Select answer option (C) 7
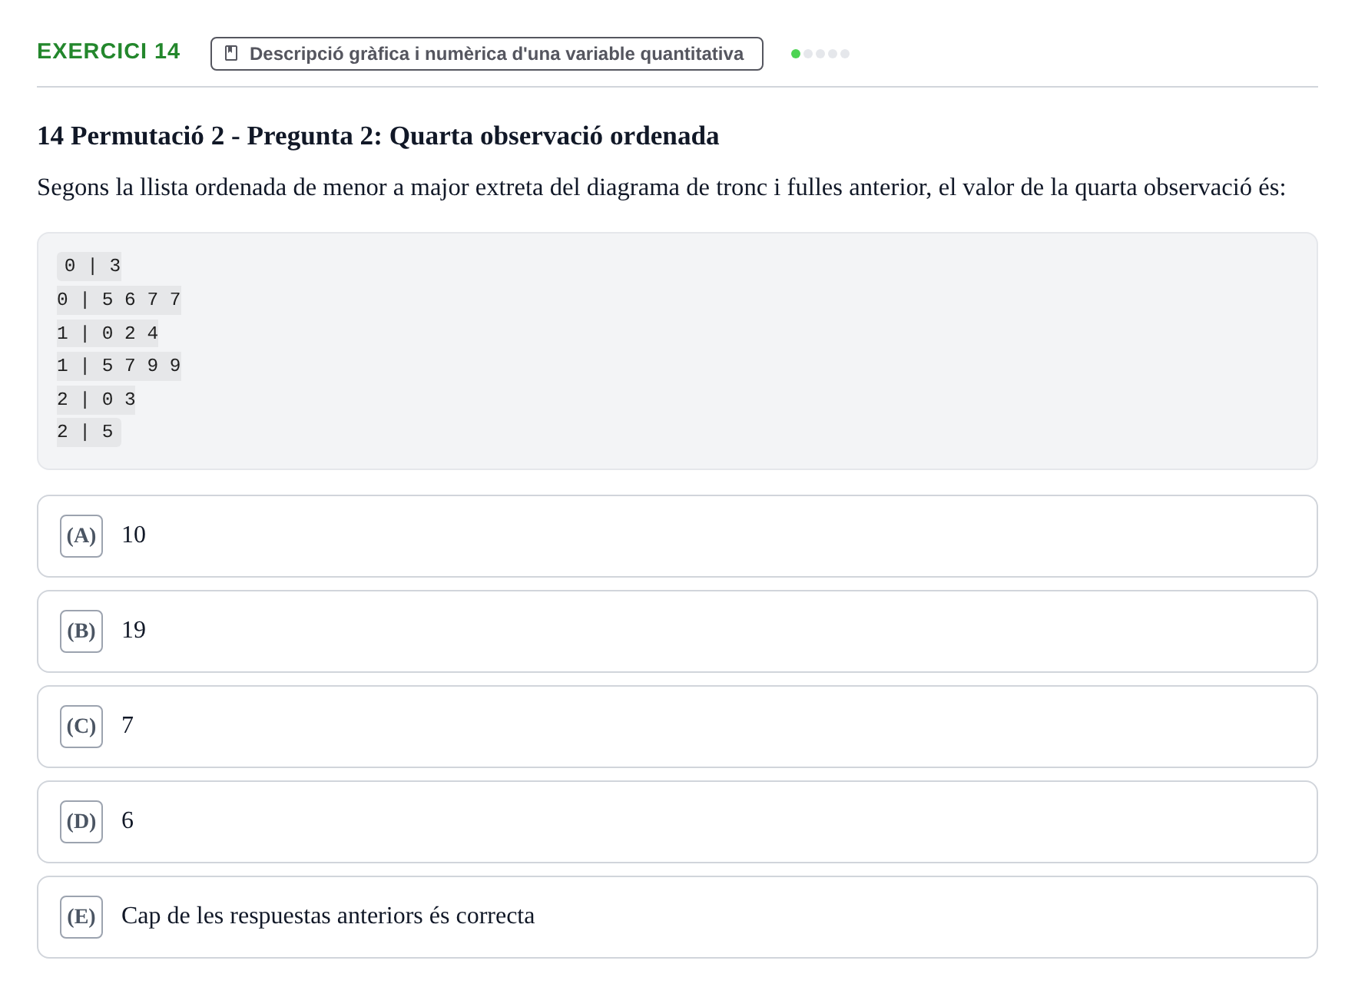The width and height of the screenshot is (1355, 997). pos(677,727)
